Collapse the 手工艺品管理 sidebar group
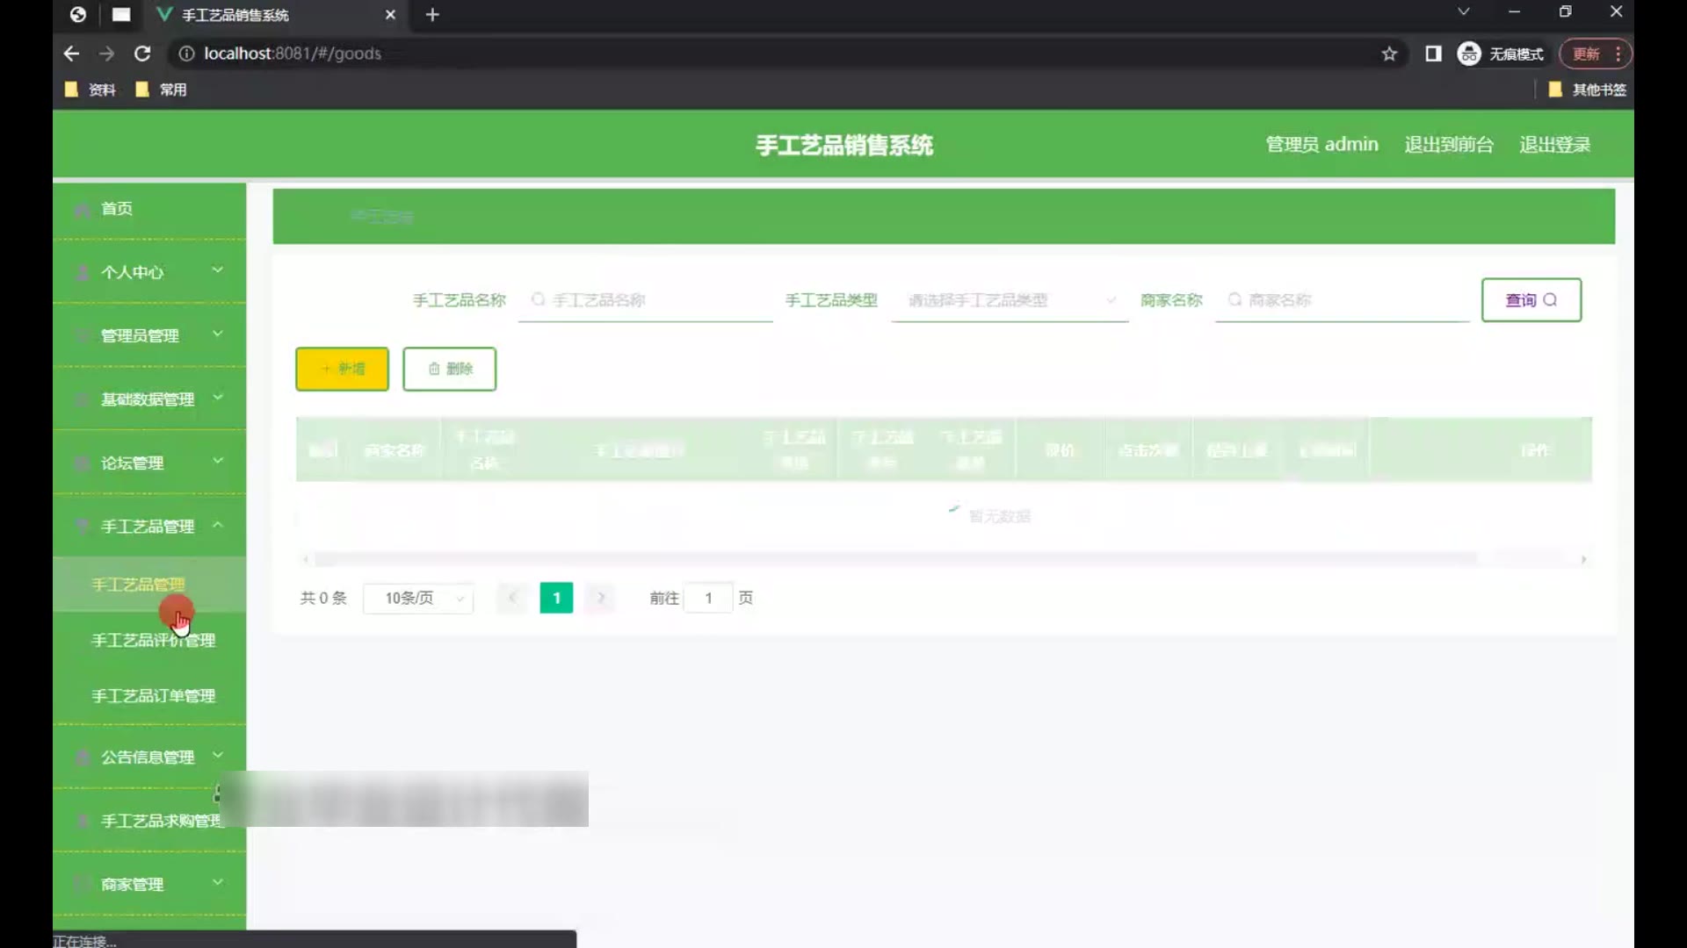This screenshot has height=948, width=1687. pos(149,526)
